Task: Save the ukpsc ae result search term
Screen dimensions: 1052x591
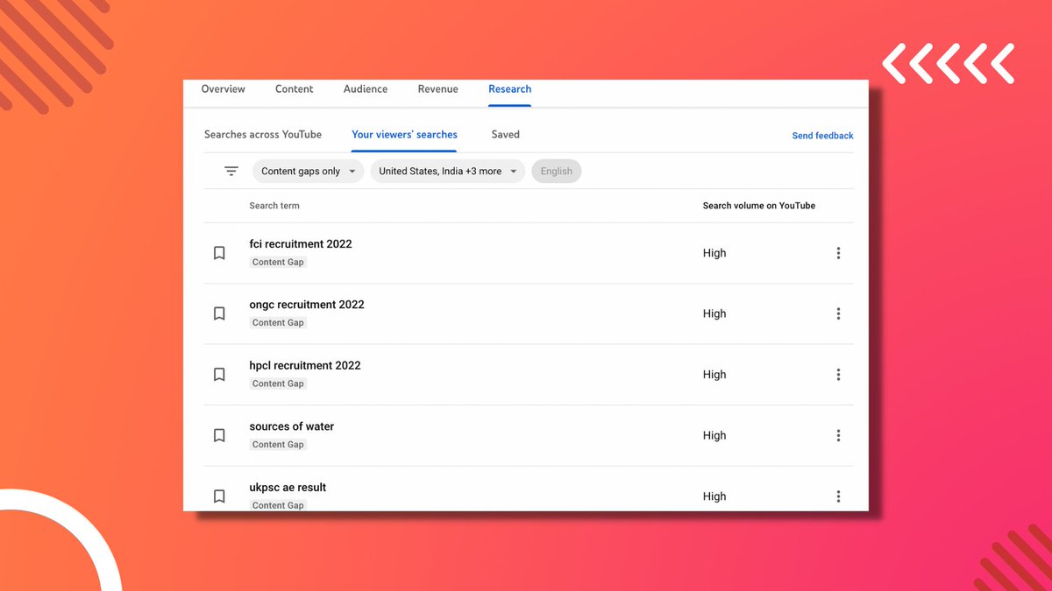Action: click(x=219, y=496)
